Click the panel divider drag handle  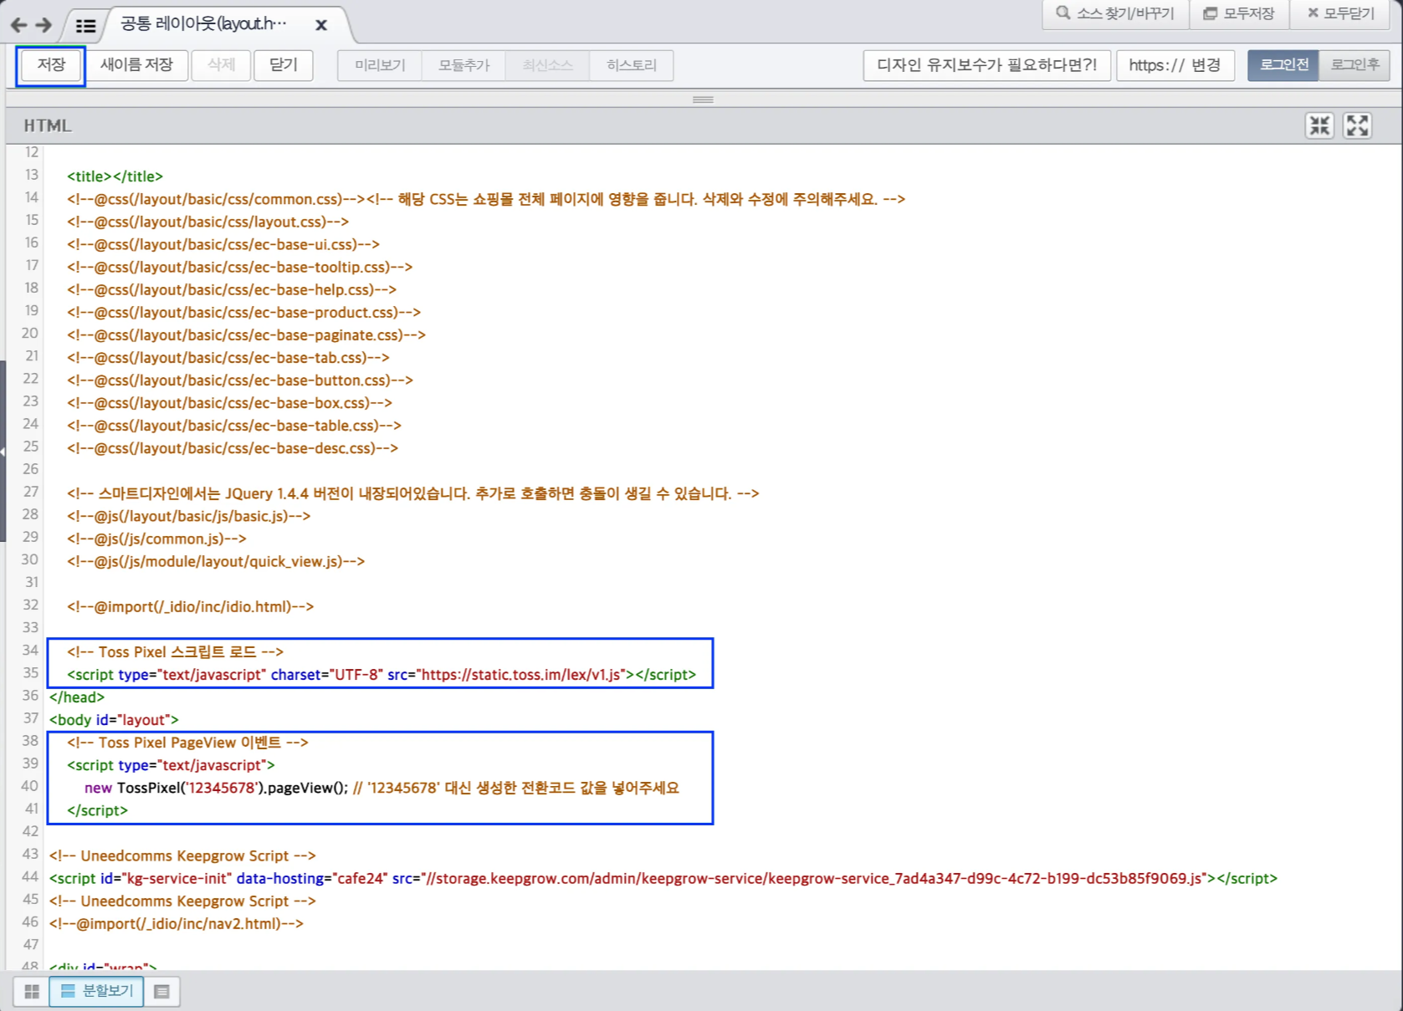coord(703,100)
